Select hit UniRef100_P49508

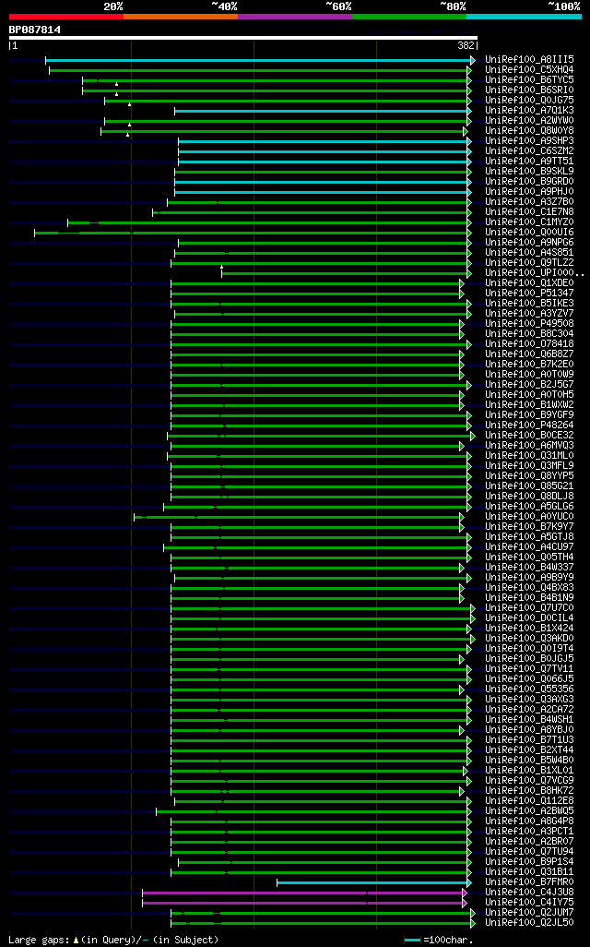click(529, 324)
